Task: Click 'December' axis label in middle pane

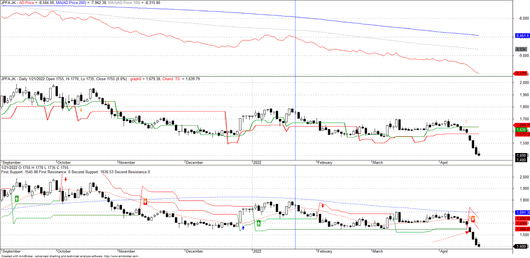Action: (x=195, y=162)
